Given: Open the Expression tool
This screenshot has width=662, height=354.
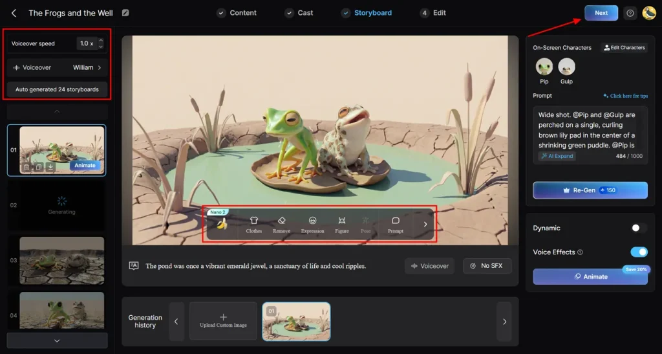Looking at the screenshot, I should point(312,224).
